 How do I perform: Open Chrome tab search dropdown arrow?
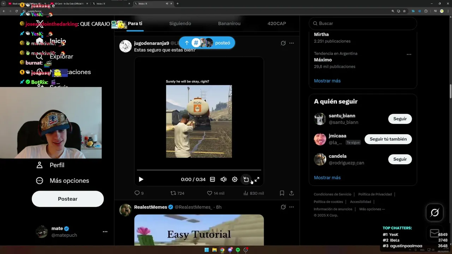click(x=4, y=4)
